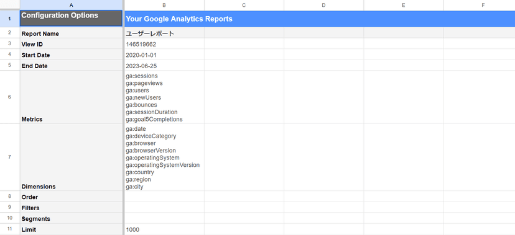
Task: Click the View ID label cell
Action: (72, 43)
